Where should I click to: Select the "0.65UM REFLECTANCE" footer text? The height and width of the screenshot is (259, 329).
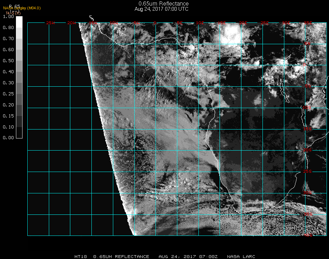coord(121,257)
